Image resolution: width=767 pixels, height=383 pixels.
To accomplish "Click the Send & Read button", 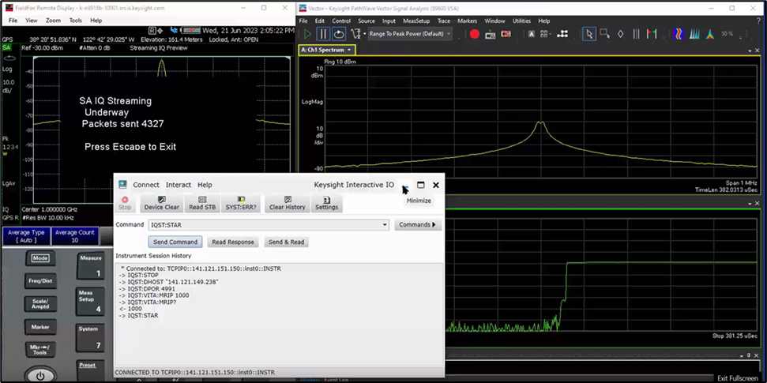I will coord(286,242).
